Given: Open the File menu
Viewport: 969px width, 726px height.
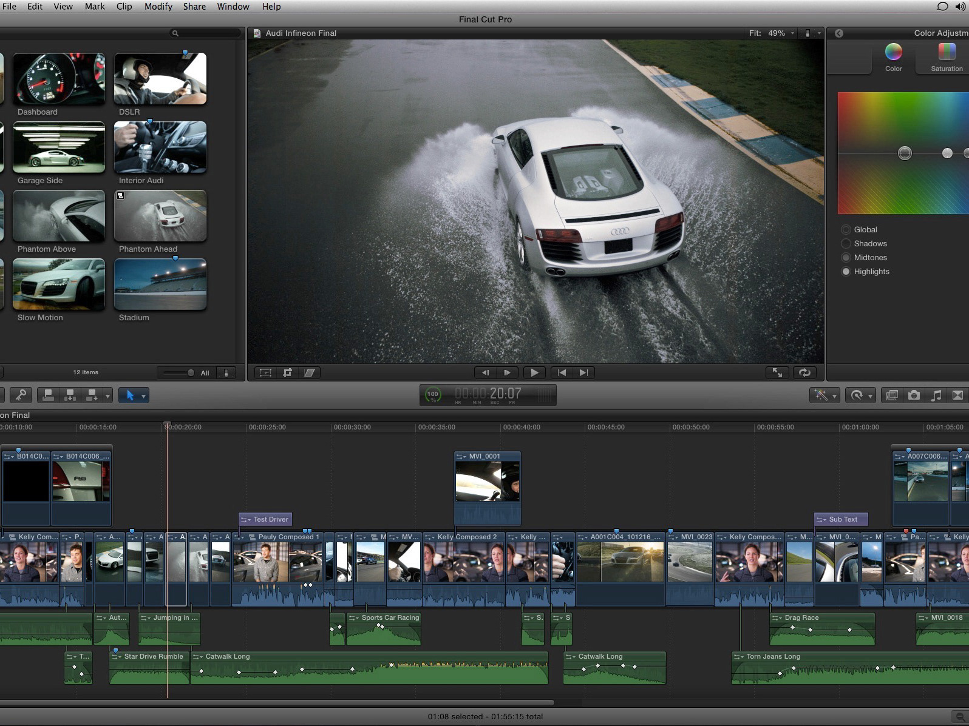Looking at the screenshot, I should pyautogui.click(x=9, y=6).
